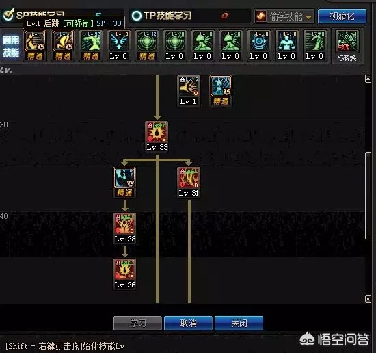The width and height of the screenshot is (376, 353).
Task: Select the blue mastered skill above Lv 28
Action: pos(124,178)
